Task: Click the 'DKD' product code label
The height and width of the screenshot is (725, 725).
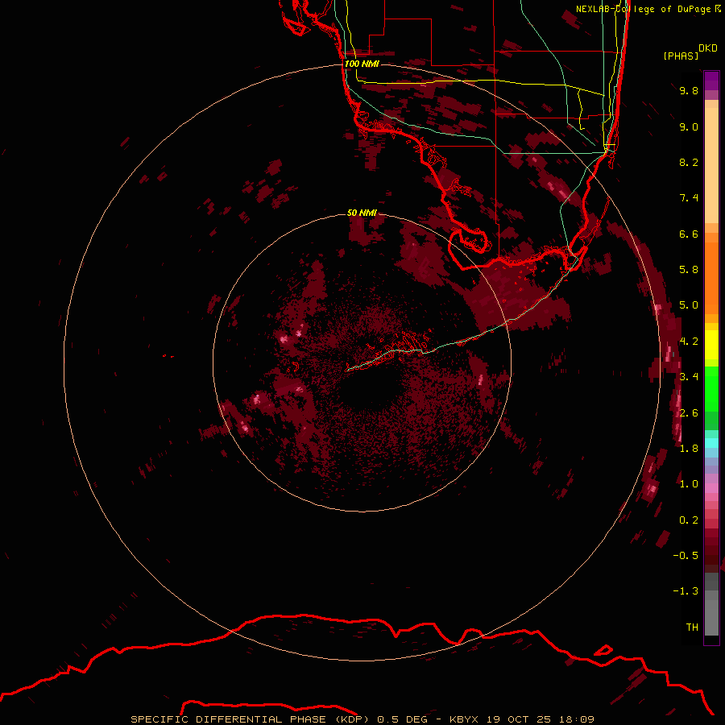Action: click(x=708, y=48)
